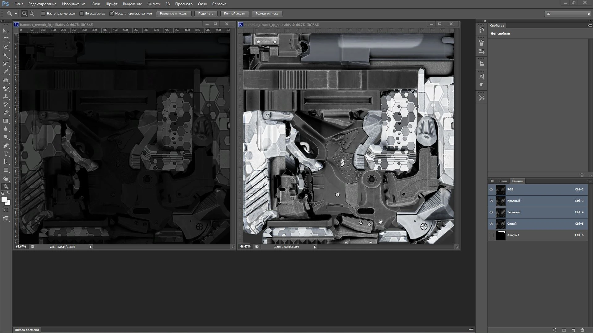Select the Hand tool

[6, 179]
